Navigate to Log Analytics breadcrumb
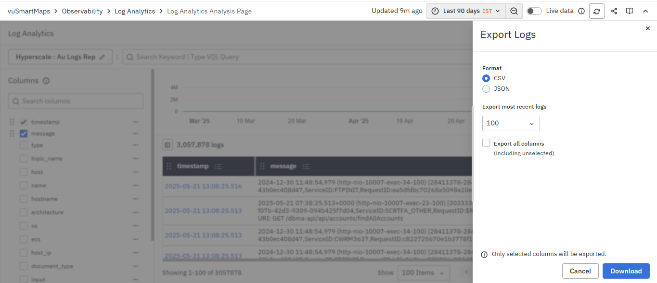This screenshot has height=283, width=657. coord(135,11)
